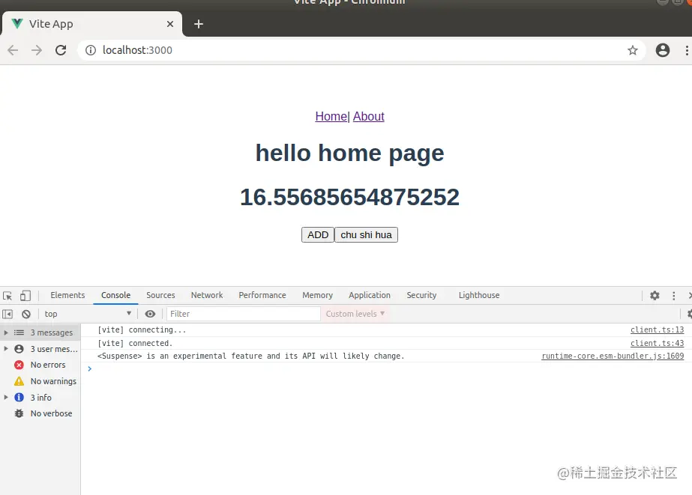Screen dimensions: 692x495
Task: Activate the inspect element picker
Action: pyautogui.click(x=7, y=295)
